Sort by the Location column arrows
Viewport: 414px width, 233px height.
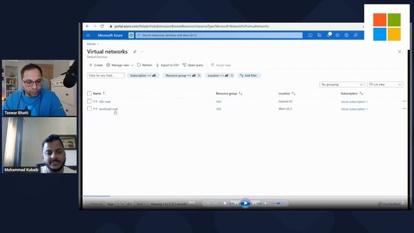pyautogui.click(x=293, y=93)
